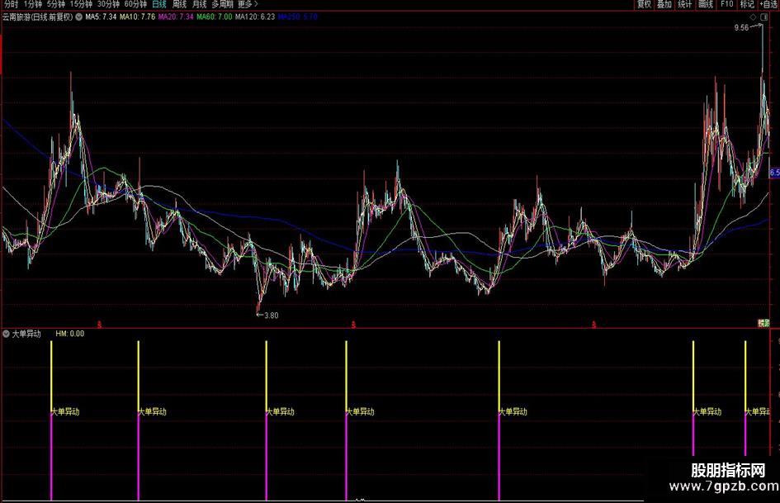Open the dropdown beside 大单异动 indicator
This screenshot has width=780, height=503.
[x=6, y=334]
